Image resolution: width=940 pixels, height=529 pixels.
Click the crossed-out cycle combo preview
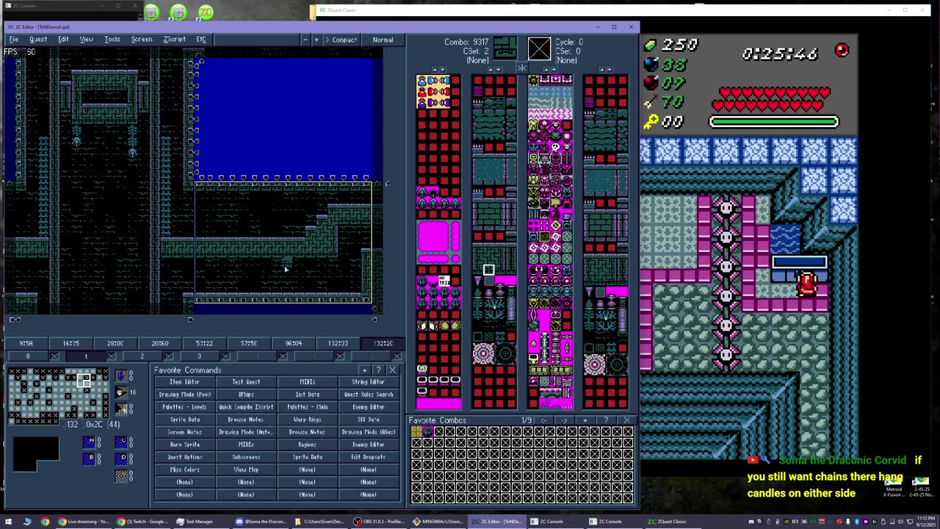(539, 48)
